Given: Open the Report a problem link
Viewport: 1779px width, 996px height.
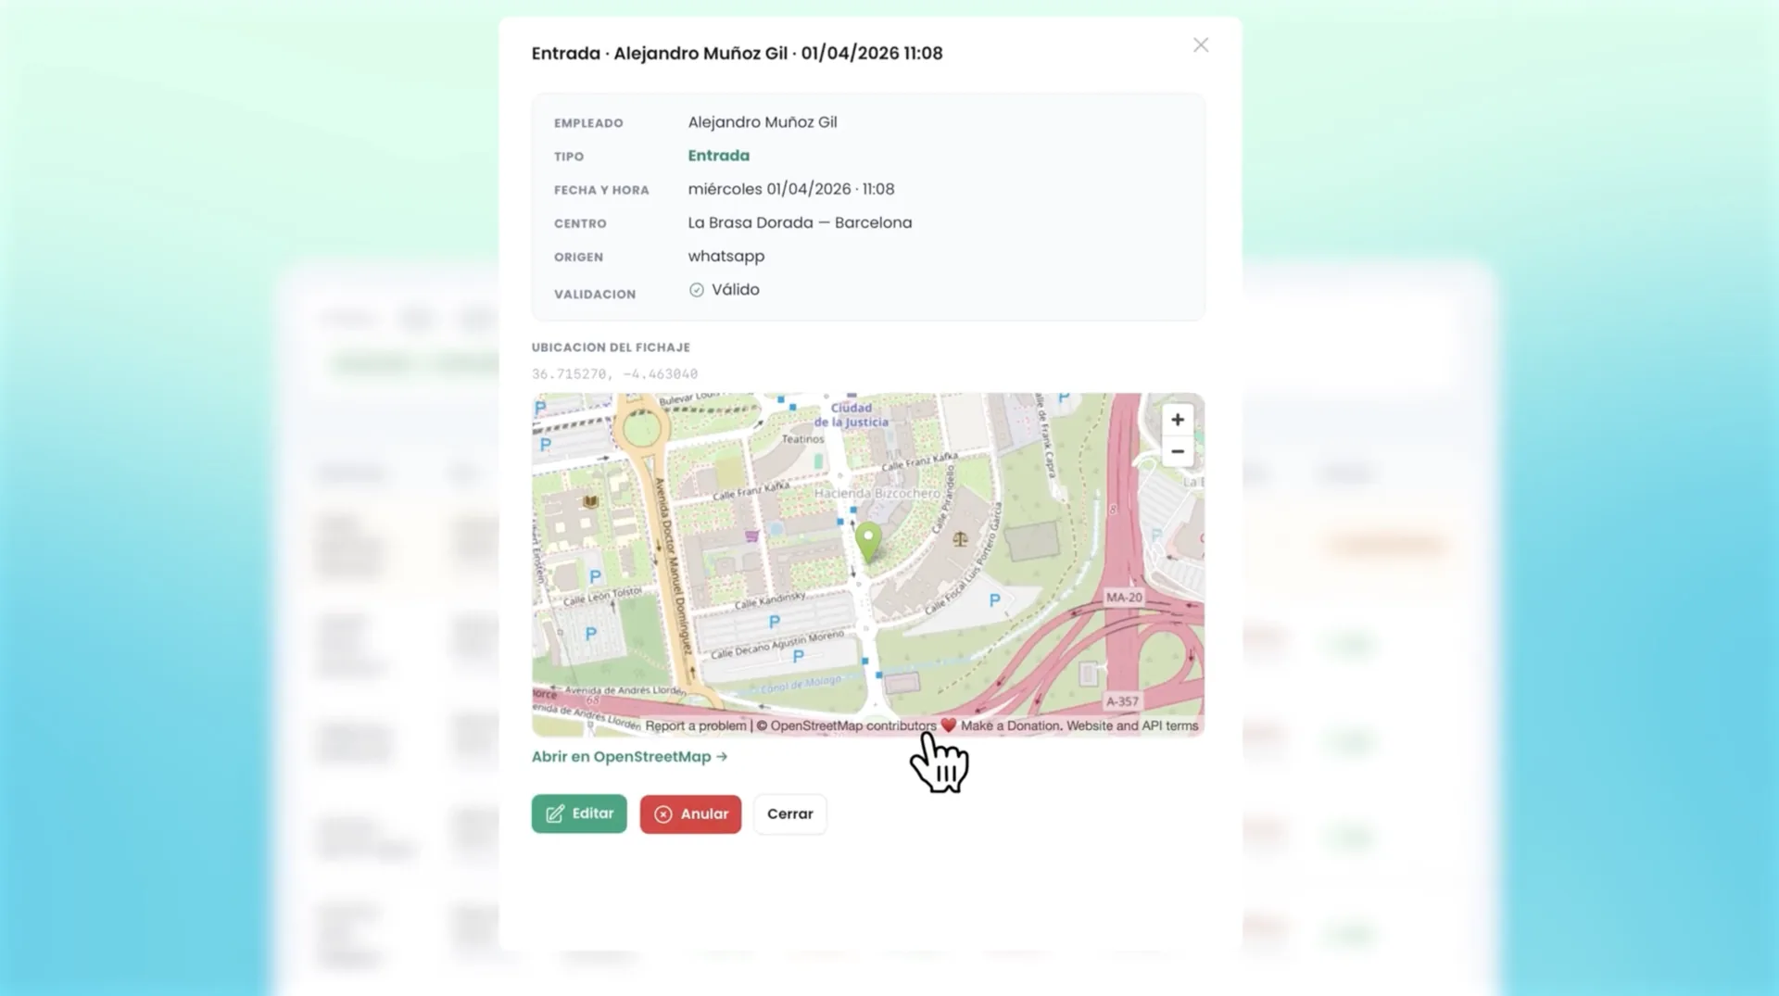Looking at the screenshot, I should pos(696,726).
